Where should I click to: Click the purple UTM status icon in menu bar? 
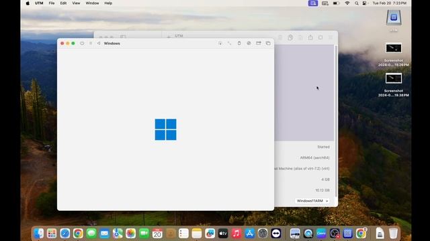(313, 3)
